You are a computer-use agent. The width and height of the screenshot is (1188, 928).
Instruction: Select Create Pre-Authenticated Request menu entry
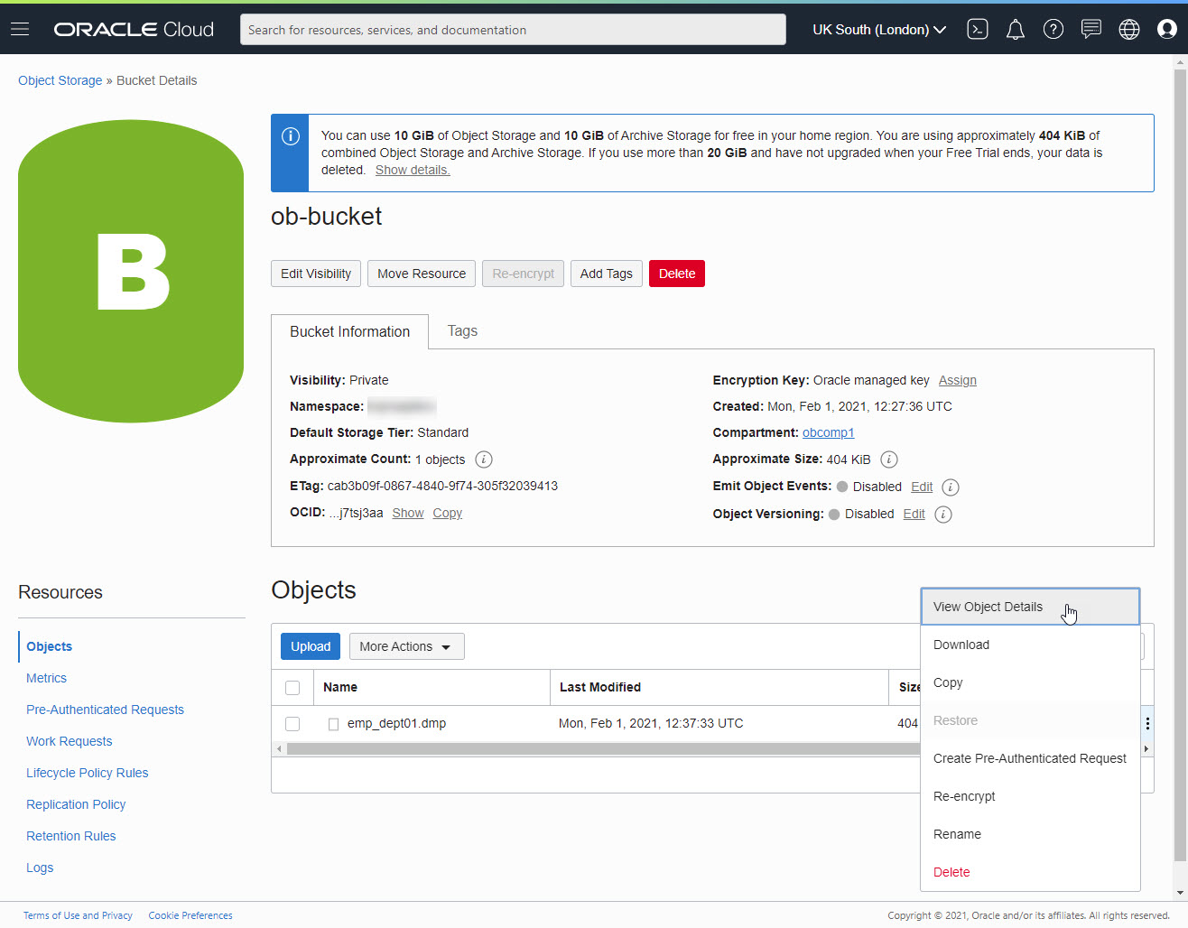tap(1030, 758)
